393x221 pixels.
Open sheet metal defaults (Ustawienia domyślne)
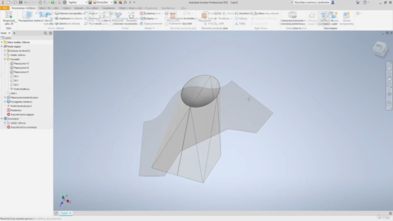coord(292,18)
